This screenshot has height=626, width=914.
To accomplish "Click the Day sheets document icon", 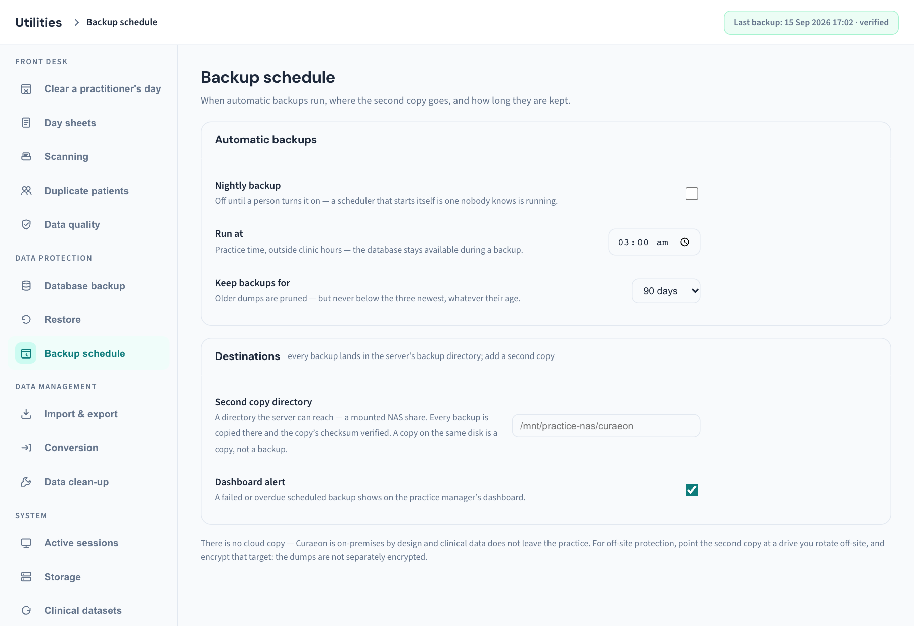I will [x=26, y=123].
